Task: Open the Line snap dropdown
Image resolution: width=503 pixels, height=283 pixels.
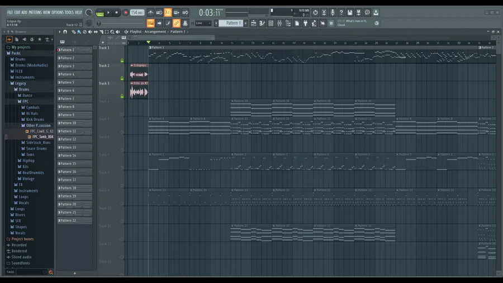Action: 203,23
